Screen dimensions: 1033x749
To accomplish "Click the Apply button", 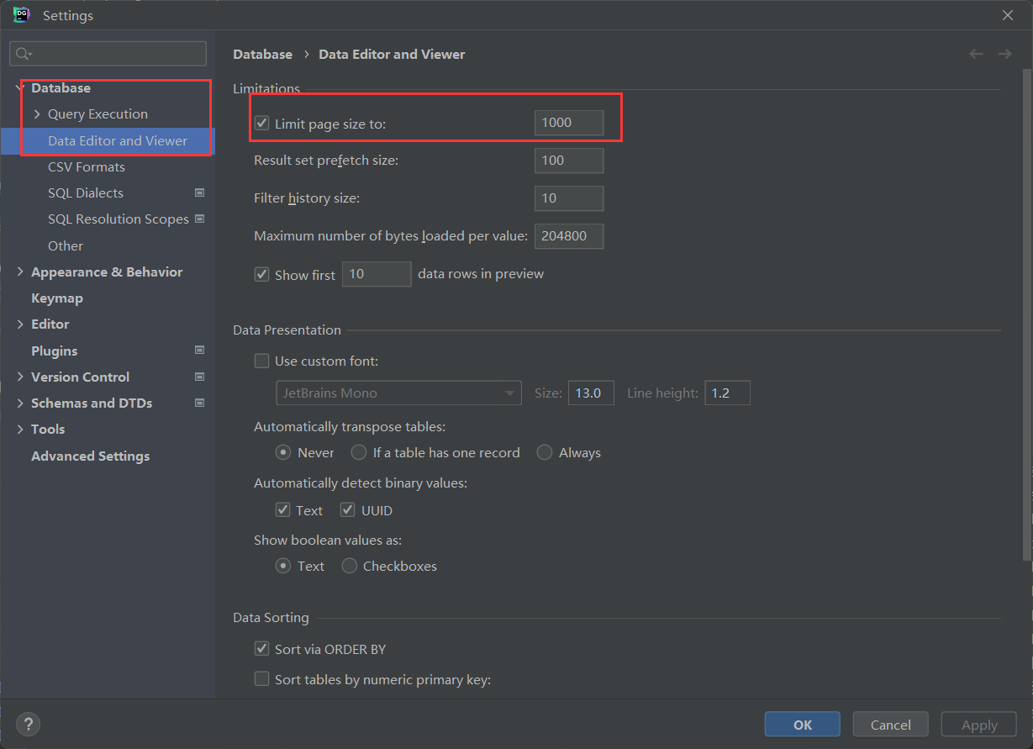I will [x=979, y=725].
